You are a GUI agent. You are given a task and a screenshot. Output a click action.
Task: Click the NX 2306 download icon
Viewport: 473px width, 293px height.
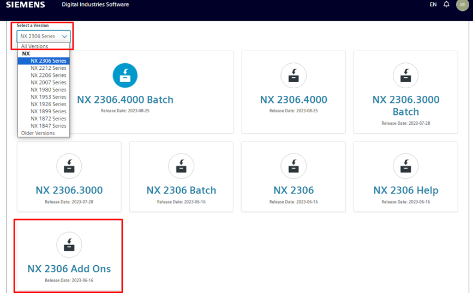click(293, 166)
